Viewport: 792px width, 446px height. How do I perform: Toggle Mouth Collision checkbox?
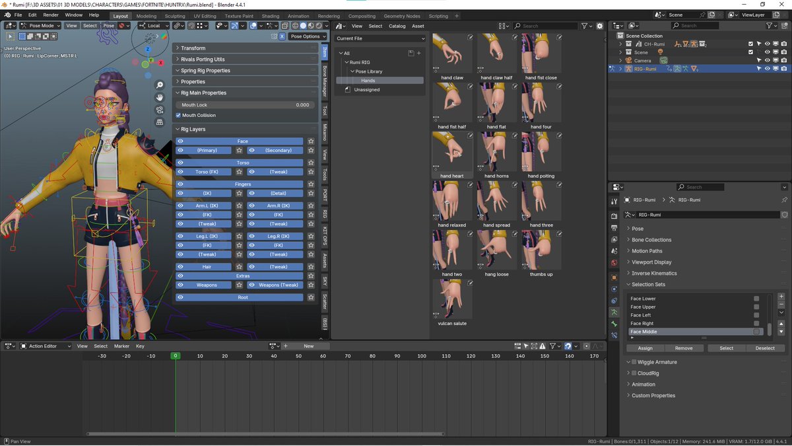[178, 115]
